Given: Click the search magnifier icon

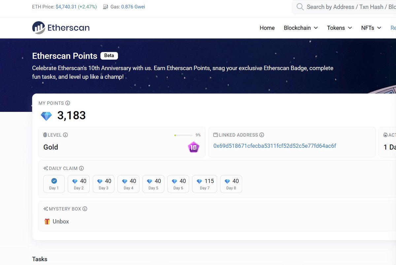Looking at the screenshot, I should tap(300, 7).
